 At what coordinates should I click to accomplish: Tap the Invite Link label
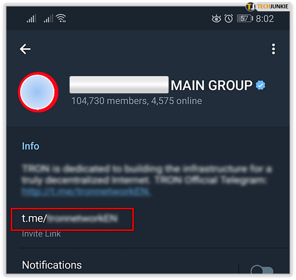(41, 234)
